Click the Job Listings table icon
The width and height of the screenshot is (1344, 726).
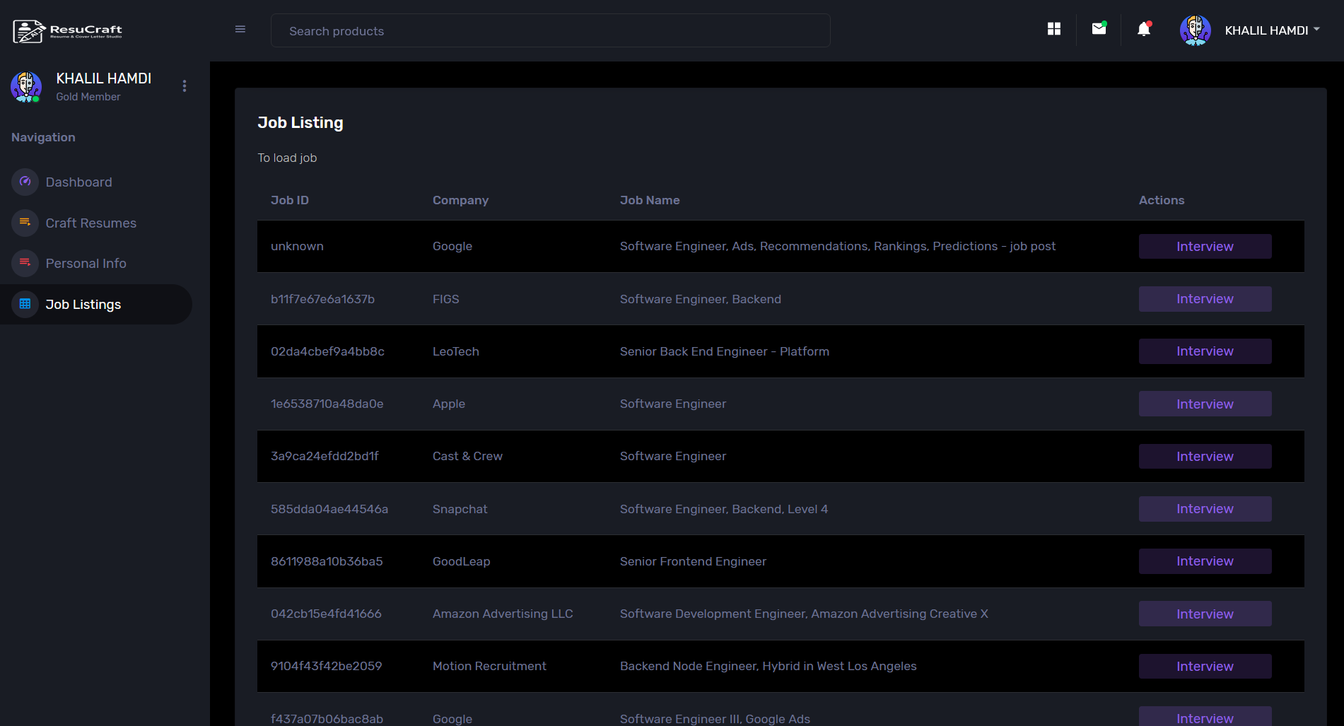point(25,304)
